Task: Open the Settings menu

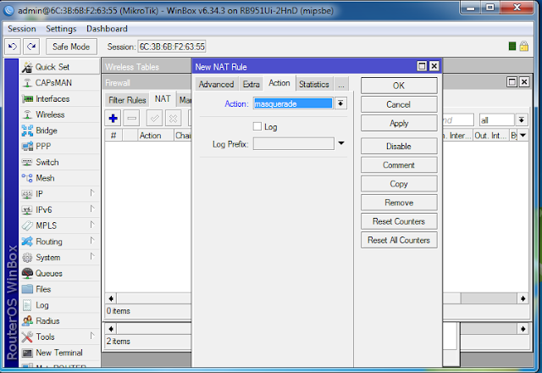Action: (61, 29)
